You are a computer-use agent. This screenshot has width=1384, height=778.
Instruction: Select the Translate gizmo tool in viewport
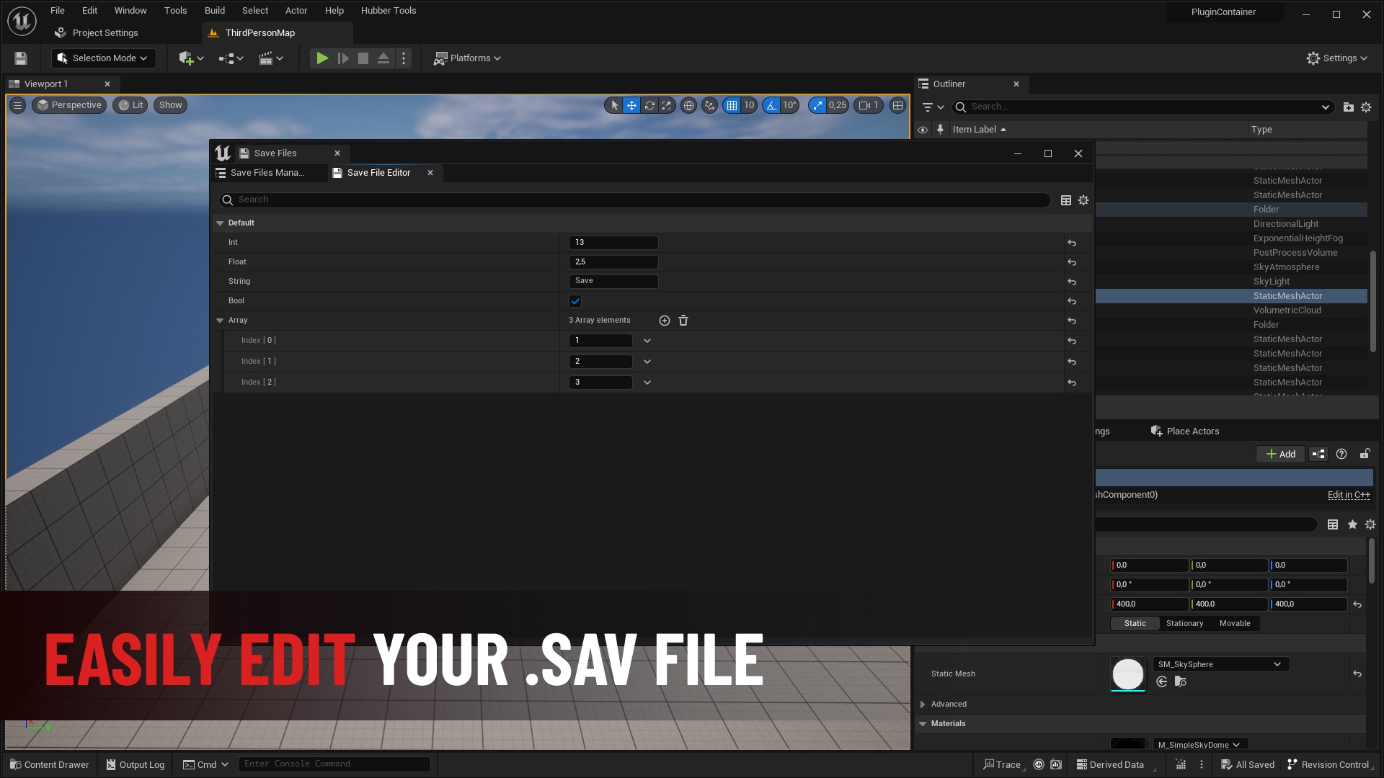tap(631, 105)
